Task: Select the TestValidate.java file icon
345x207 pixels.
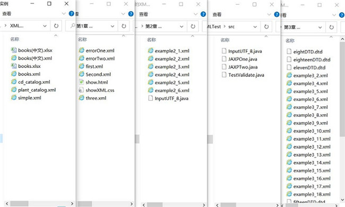Action: pyautogui.click(x=224, y=75)
